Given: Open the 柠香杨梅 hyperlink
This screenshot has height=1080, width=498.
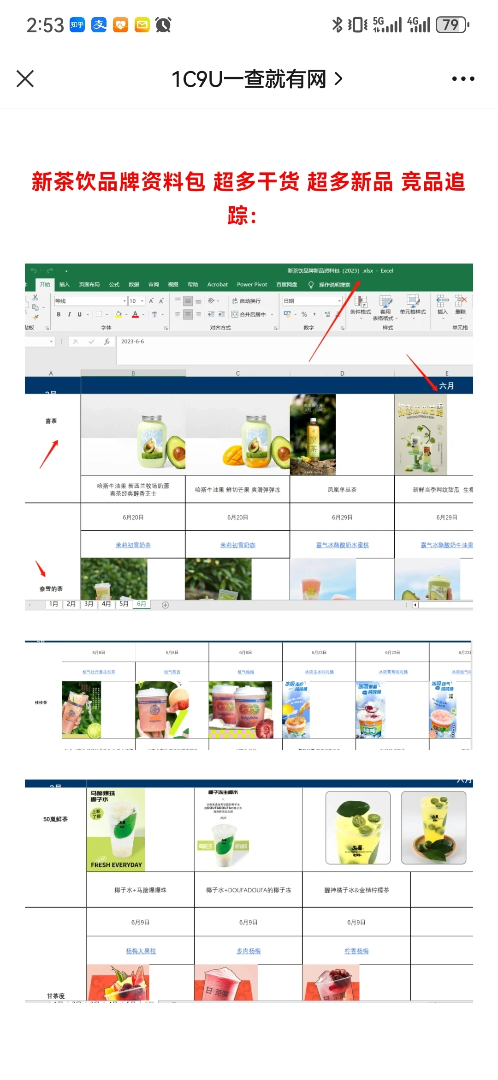Looking at the screenshot, I should click(x=356, y=951).
